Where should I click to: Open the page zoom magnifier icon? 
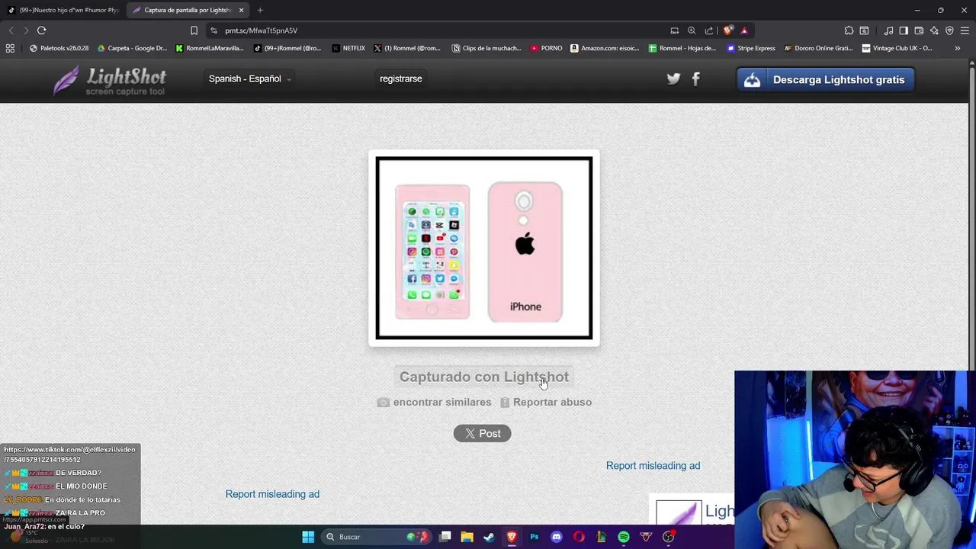pyautogui.click(x=692, y=30)
